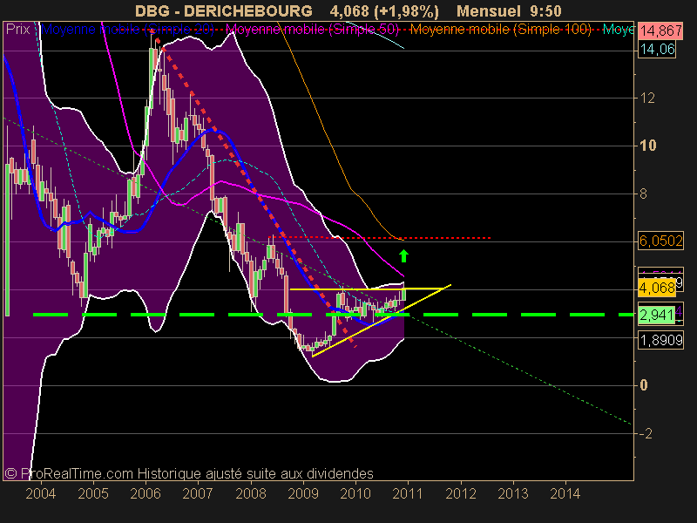Click price axis value 8
Screen dimensions: 697x523
coord(643,194)
